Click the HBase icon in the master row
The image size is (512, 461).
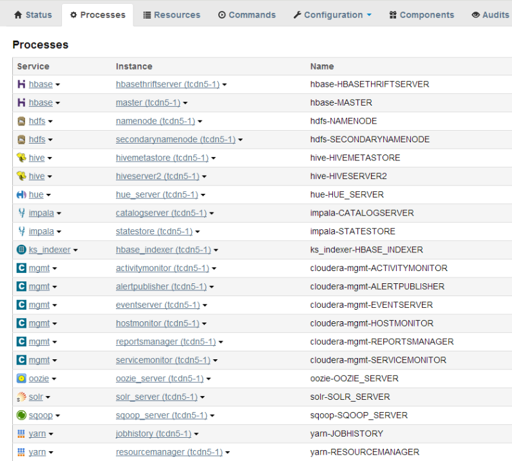pyautogui.click(x=21, y=102)
